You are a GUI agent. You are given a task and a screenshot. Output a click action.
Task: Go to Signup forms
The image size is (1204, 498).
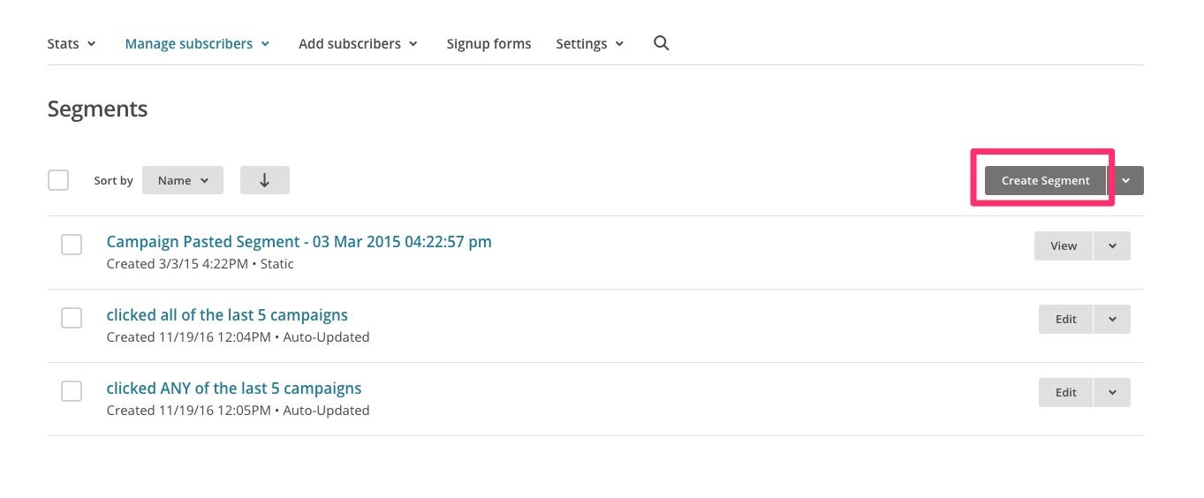point(488,43)
